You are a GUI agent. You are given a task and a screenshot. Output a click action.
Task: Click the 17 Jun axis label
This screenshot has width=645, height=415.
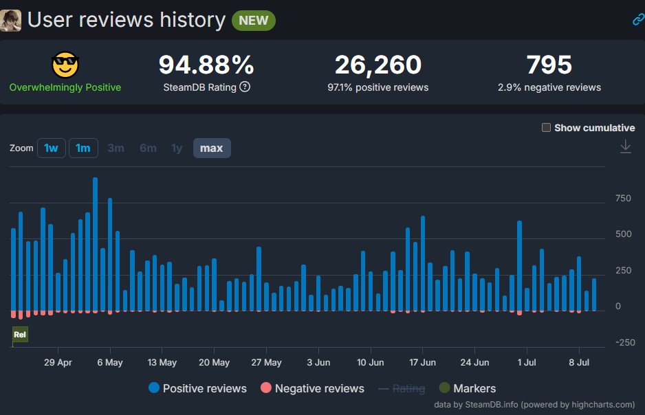(422, 362)
